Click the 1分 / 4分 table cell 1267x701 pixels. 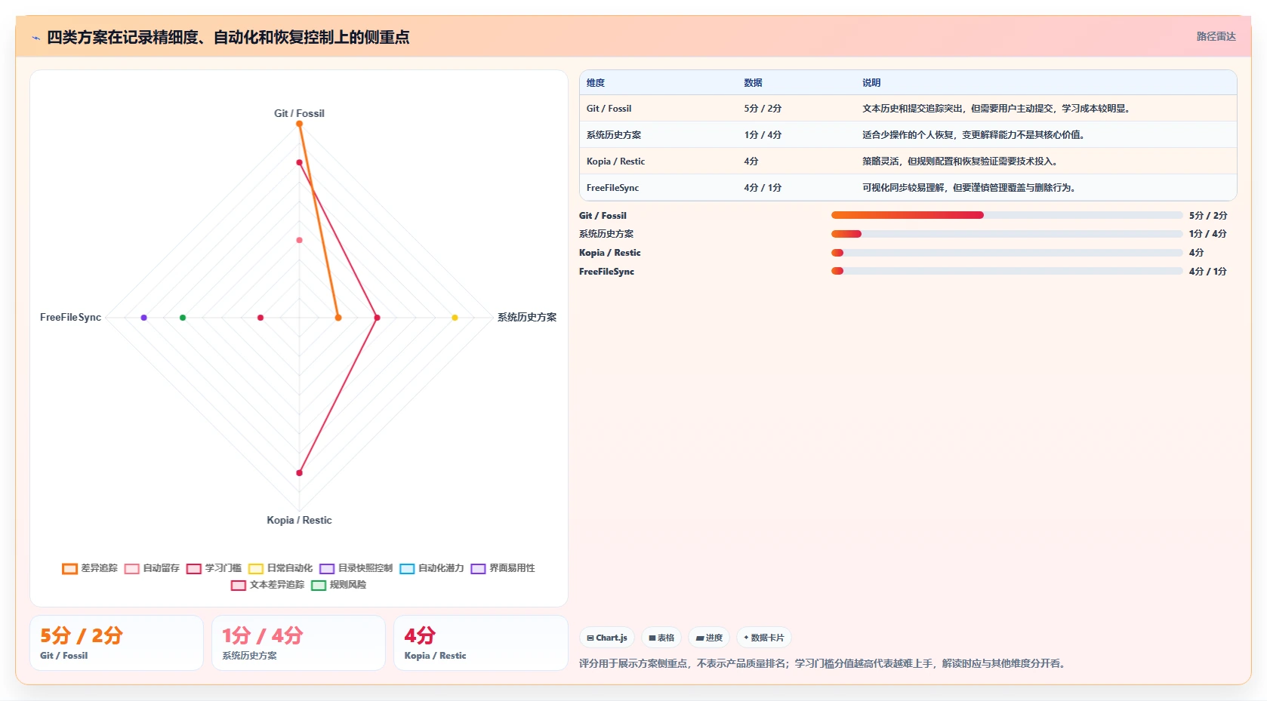coord(763,135)
